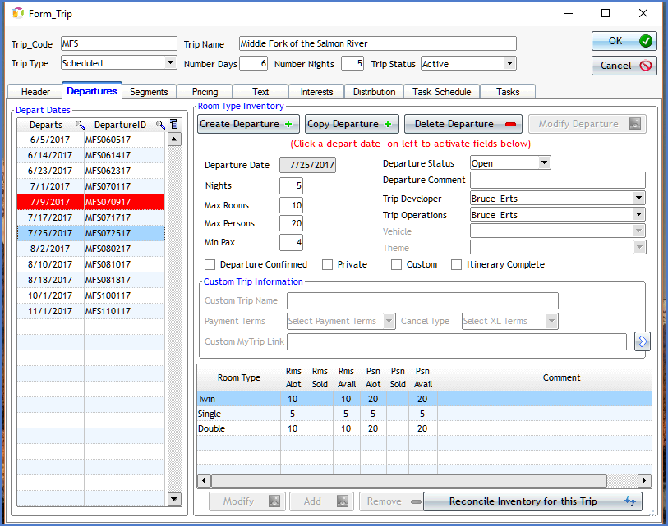The image size is (668, 526).
Task: Click the Add room type button
Action: (x=321, y=501)
